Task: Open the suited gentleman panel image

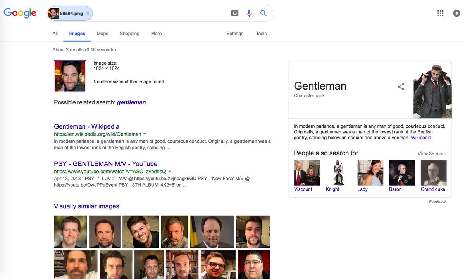Action: tap(432, 91)
